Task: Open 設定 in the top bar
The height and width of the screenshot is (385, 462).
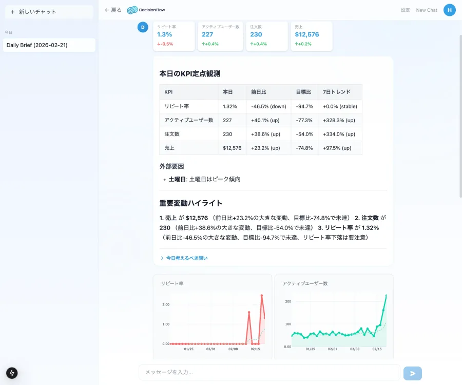Action: (405, 10)
